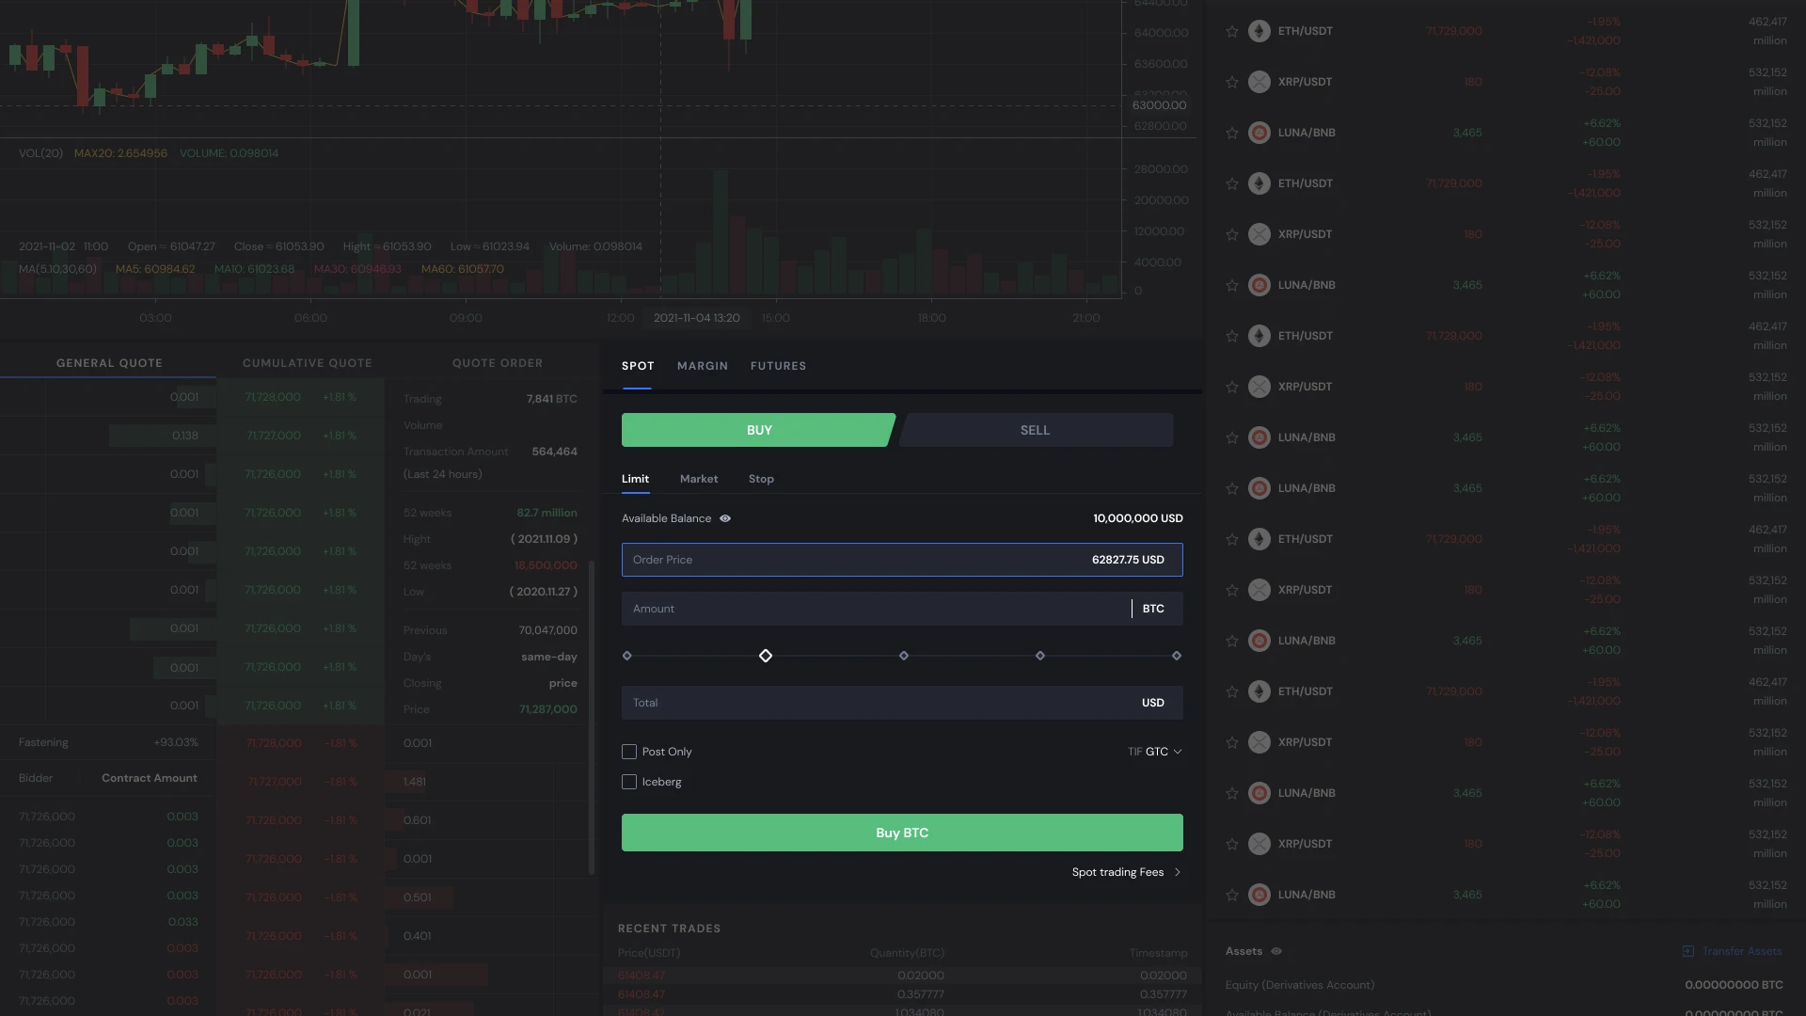Star the bottommost LUNA/BNB pair
1806x1016 pixels.
(1232, 895)
